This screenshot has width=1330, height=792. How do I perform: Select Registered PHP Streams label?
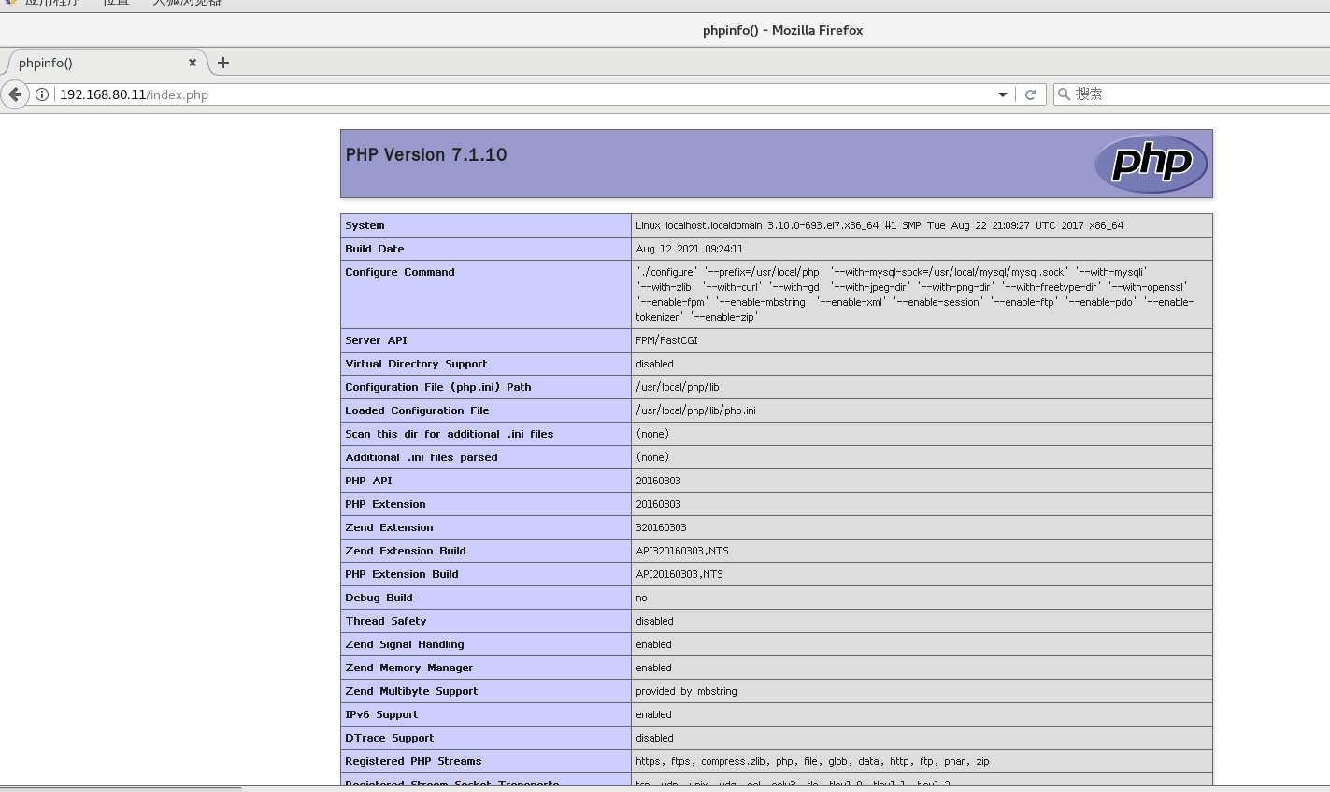[413, 761]
